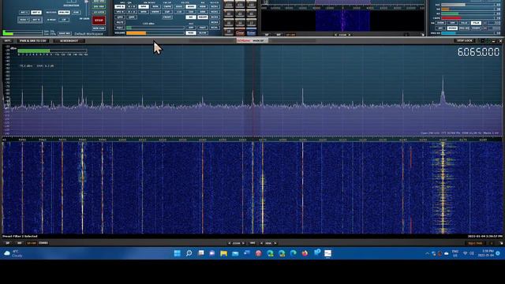Select SP view in the main spectrum bottom bar
The image size is (505, 284).
tap(7, 243)
